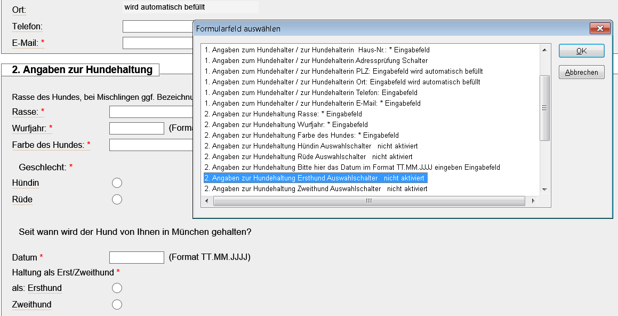Pick 'E-Mail: * Eingabefeld' list entry
Image resolution: width=618 pixels, height=316 pixels.
[312, 103]
